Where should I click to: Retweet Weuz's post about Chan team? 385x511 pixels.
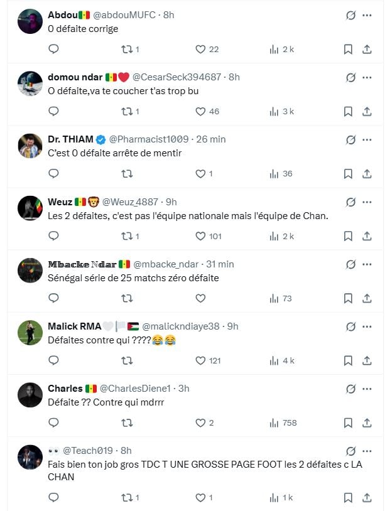coord(127,236)
